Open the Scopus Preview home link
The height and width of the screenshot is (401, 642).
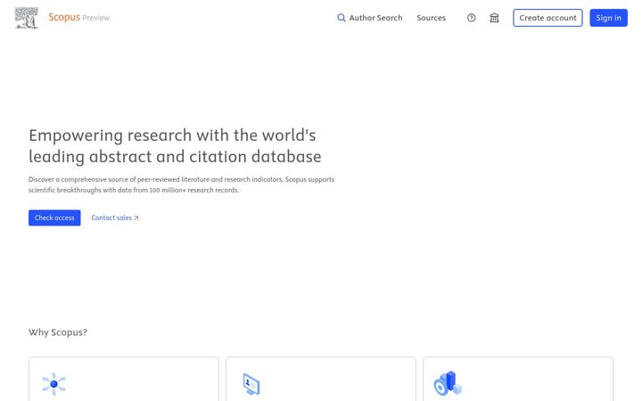[79, 17]
